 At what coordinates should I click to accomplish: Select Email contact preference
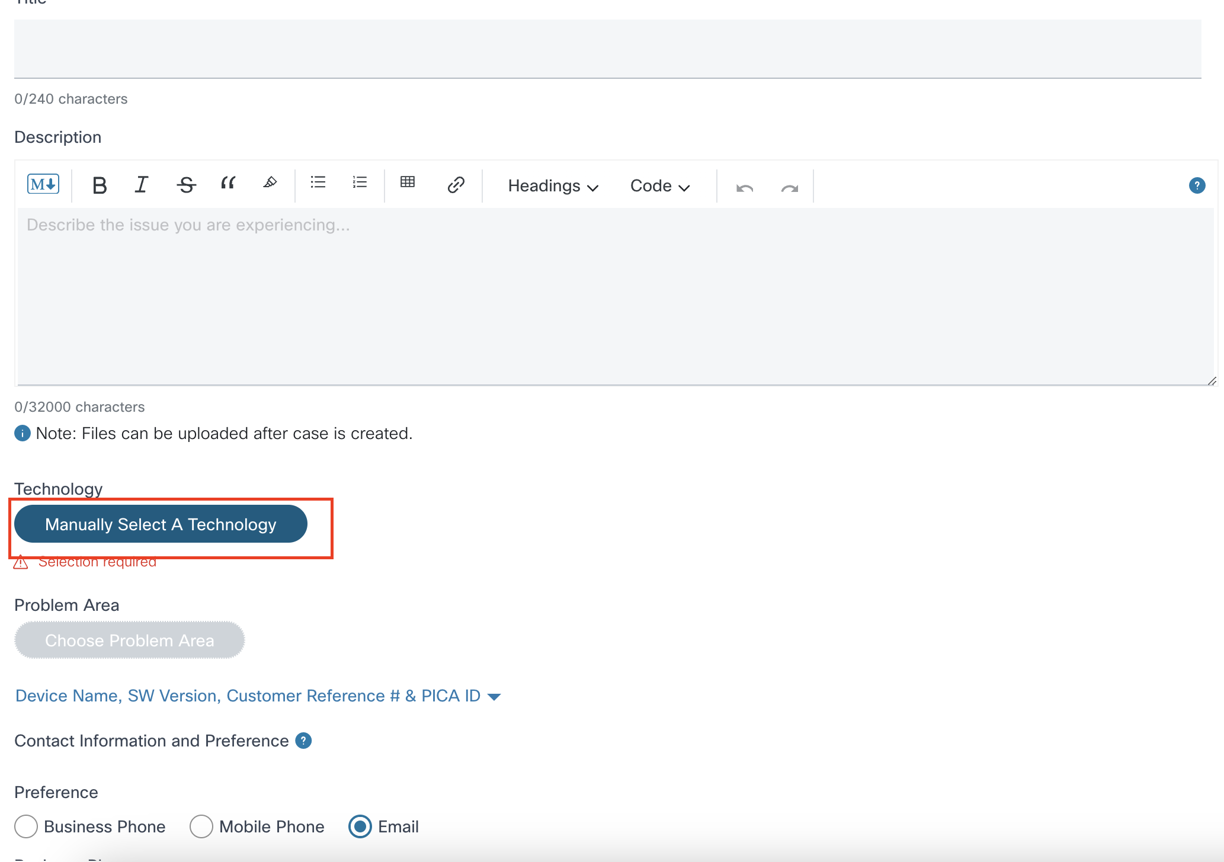click(360, 826)
